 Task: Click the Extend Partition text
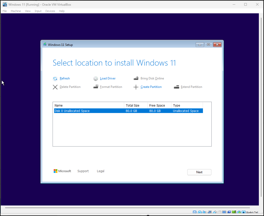(192, 87)
